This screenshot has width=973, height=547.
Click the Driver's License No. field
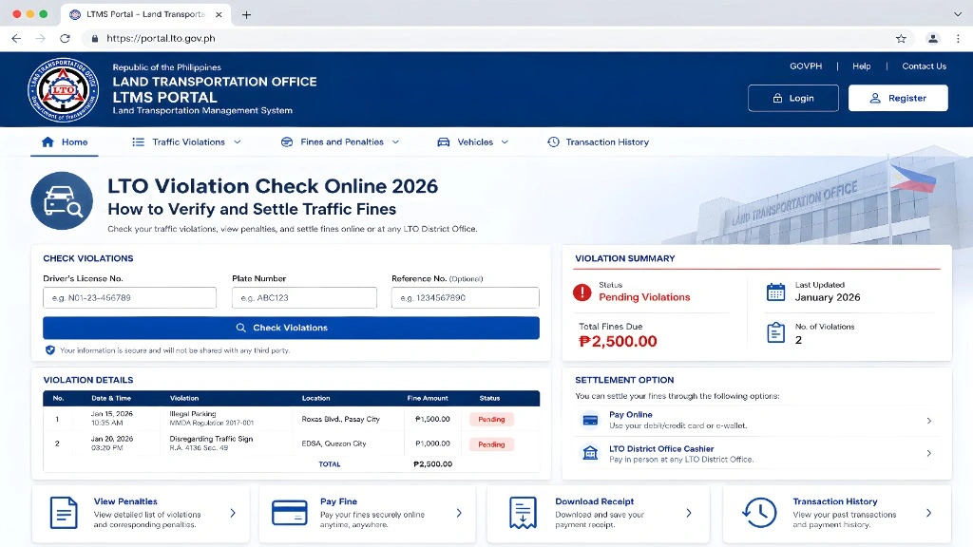[129, 297]
